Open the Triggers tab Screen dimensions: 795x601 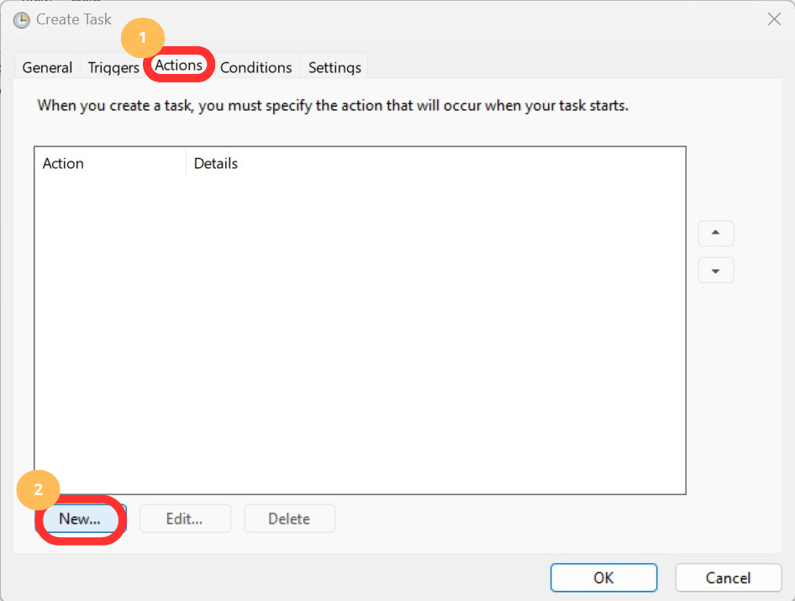(x=113, y=67)
